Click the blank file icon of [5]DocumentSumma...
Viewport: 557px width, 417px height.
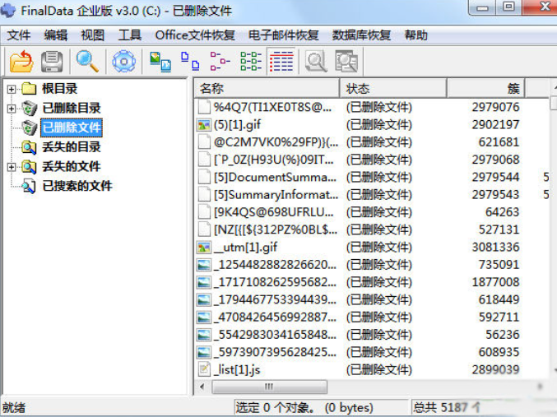coord(204,177)
